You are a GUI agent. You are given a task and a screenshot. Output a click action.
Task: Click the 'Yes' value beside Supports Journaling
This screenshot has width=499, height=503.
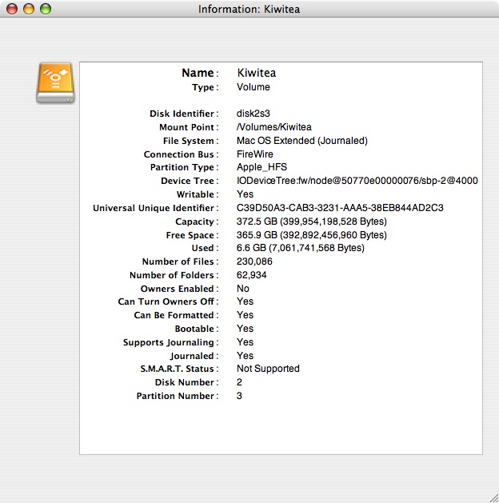click(x=245, y=342)
